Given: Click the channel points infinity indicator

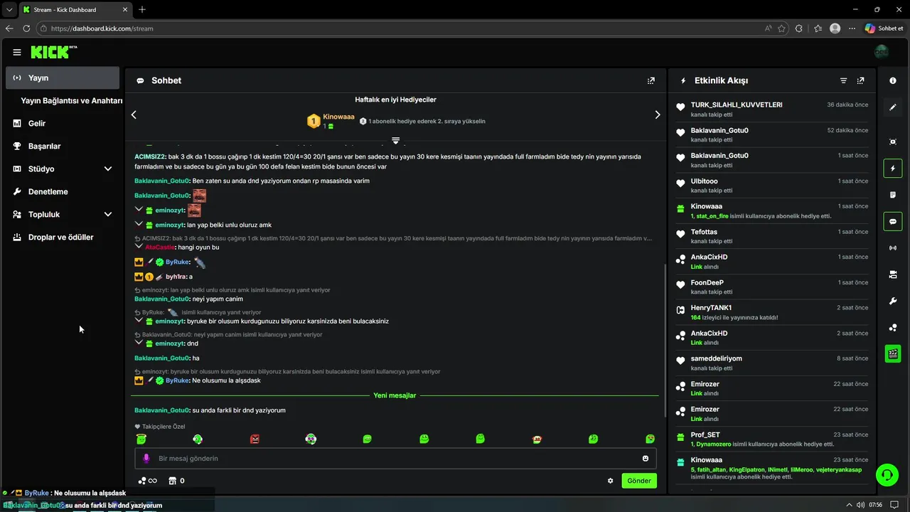Looking at the screenshot, I should pyautogui.click(x=148, y=481).
